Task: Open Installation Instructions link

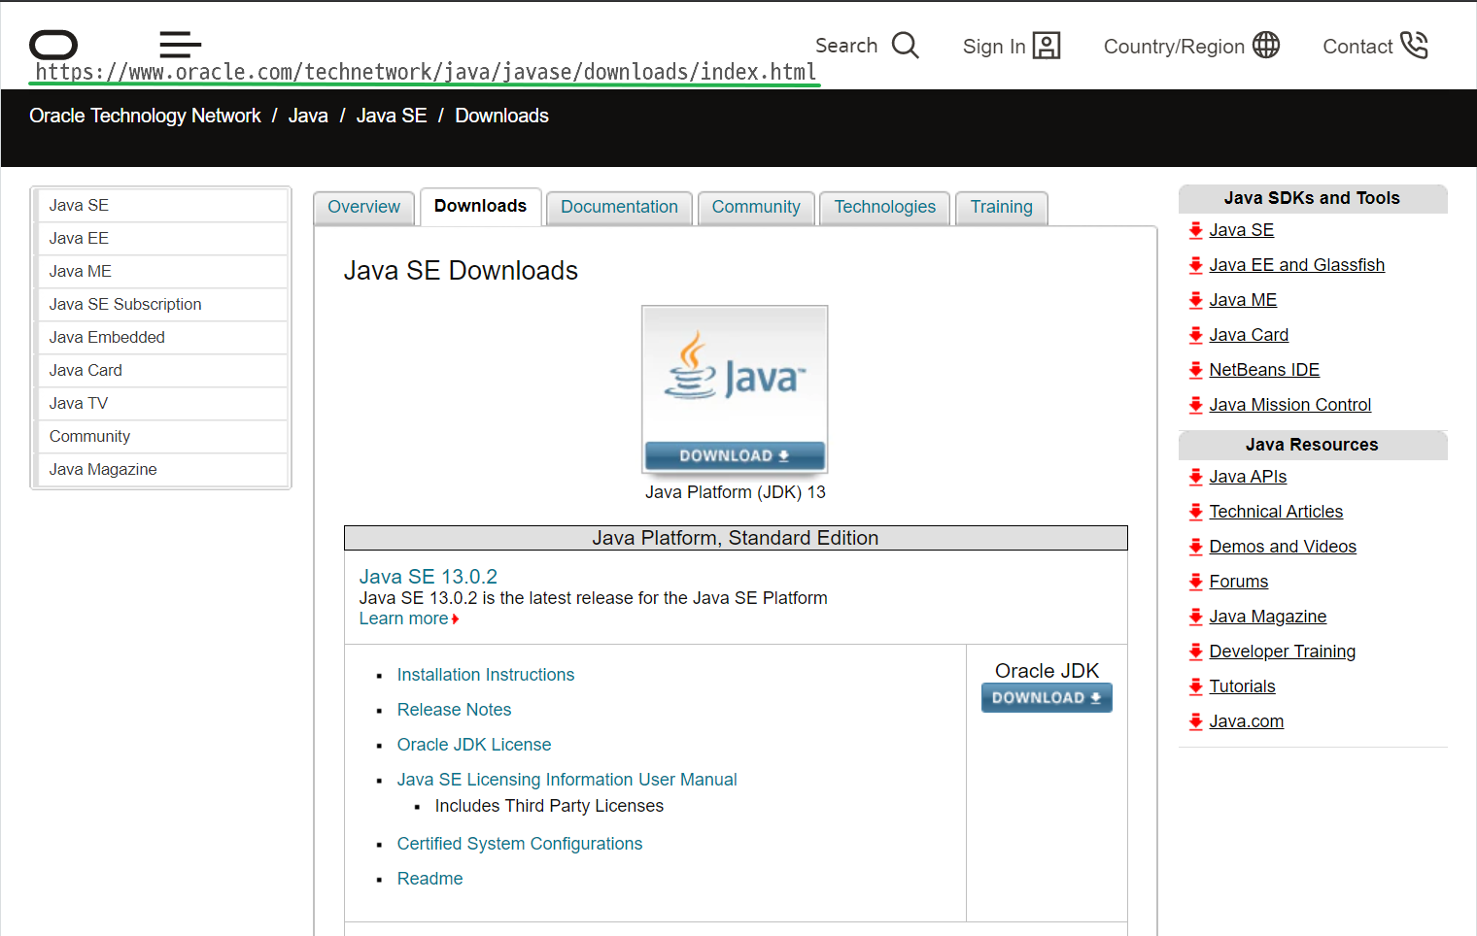Action: click(486, 675)
